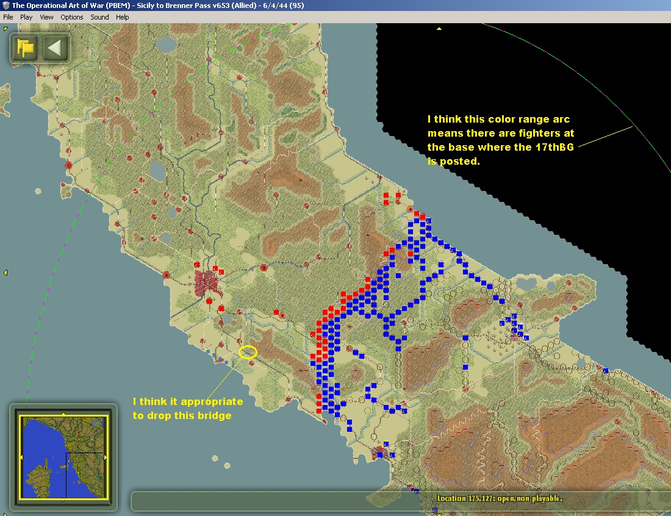Click the minimap overview to recenter view

coord(63,457)
